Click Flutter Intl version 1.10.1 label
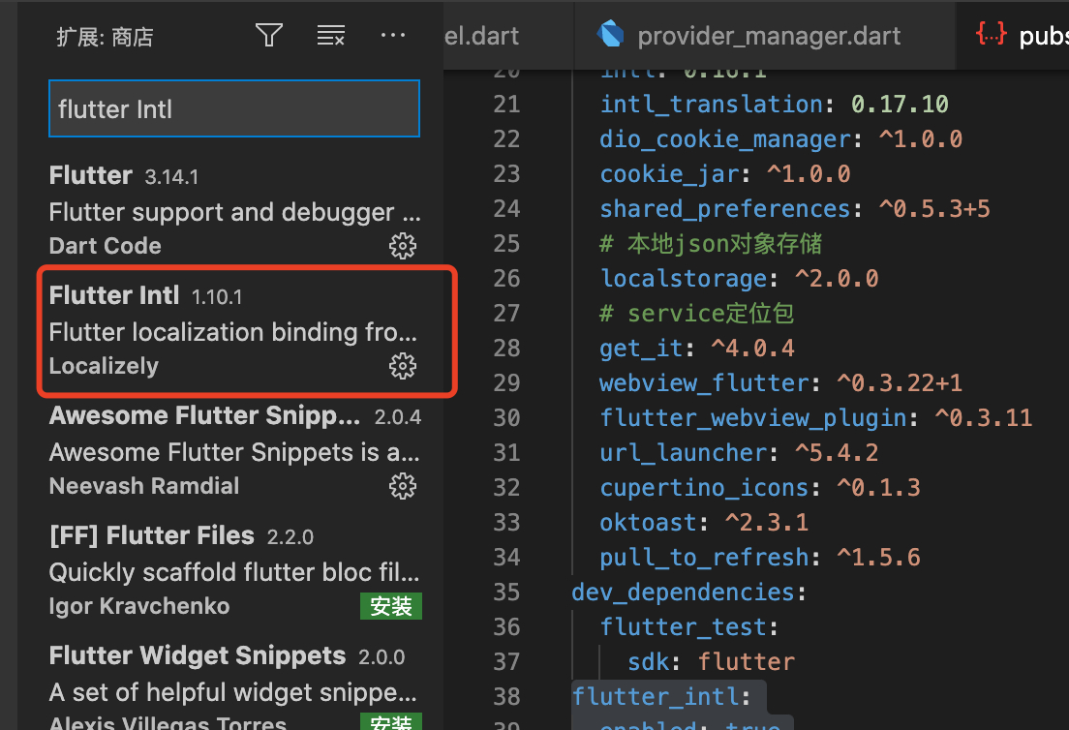Viewport: 1069px width, 730px height. [x=217, y=297]
